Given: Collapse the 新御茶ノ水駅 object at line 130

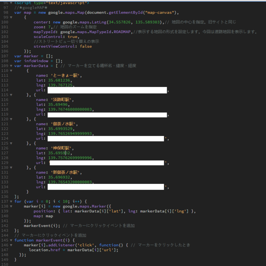Looking at the screenshot, I should coord(11,168).
